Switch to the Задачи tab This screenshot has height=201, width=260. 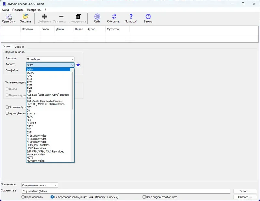point(19,47)
